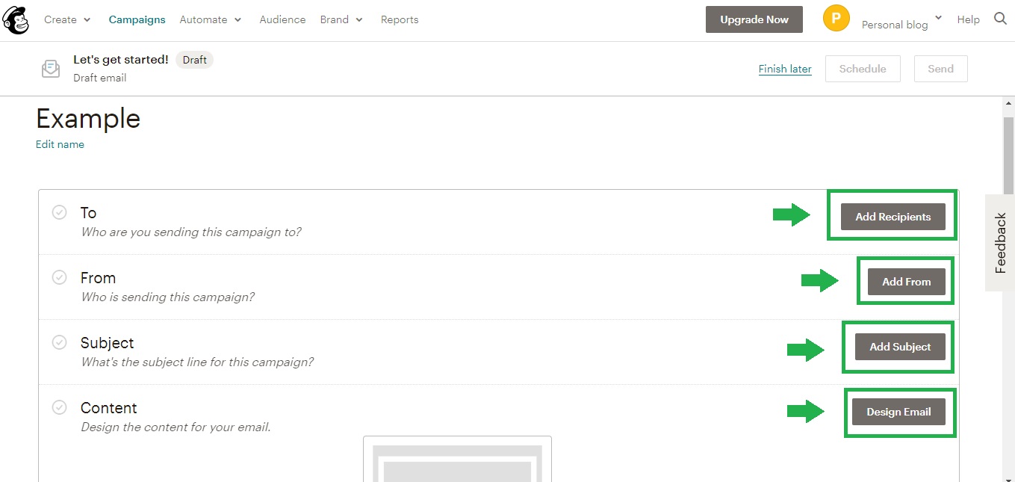1015x482 pixels.
Task: Open search with the magnifier icon
Action: 1000,19
